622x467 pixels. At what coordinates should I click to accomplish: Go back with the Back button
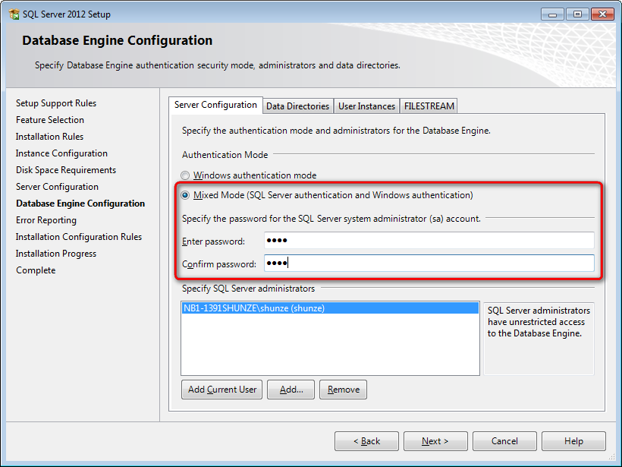[366, 441]
